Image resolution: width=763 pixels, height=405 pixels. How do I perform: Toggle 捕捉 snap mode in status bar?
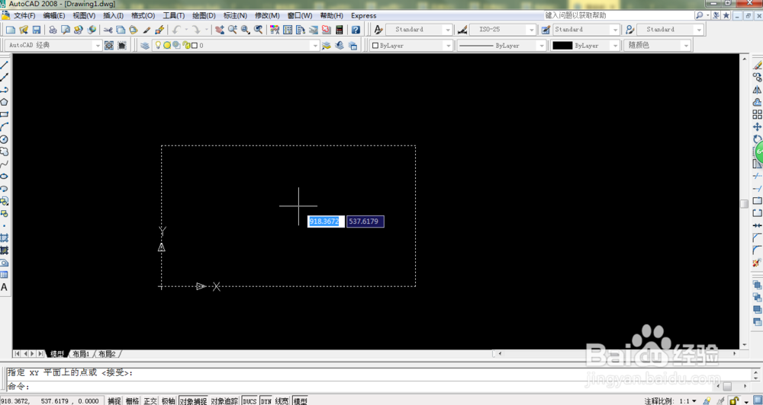pyautogui.click(x=114, y=400)
